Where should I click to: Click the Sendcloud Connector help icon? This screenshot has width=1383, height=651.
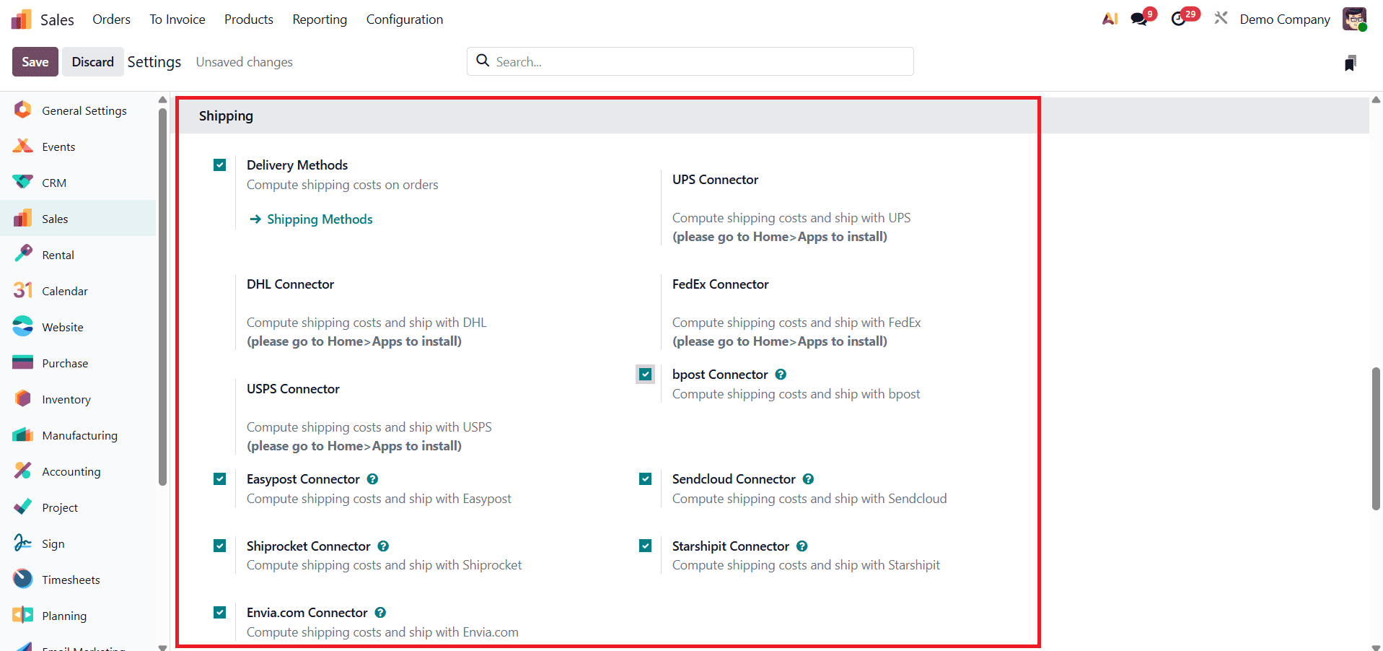pyautogui.click(x=808, y=479)
